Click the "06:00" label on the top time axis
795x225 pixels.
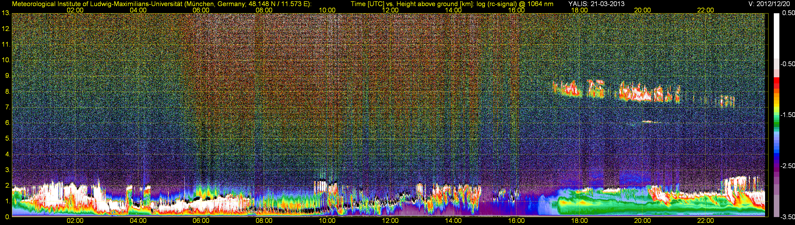point(201,10)
